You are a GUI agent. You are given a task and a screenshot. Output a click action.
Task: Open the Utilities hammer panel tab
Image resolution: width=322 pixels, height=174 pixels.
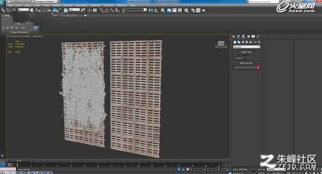[258, 36]
